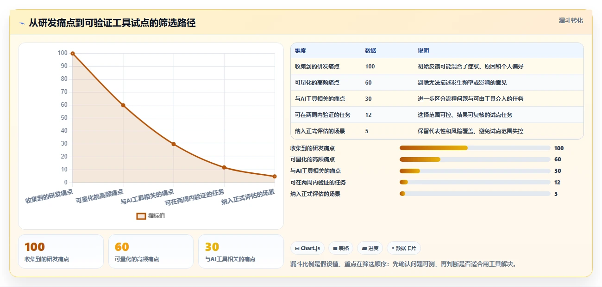Click the lightning icon beside the title
602x287 pixels.
pos(22,23)
